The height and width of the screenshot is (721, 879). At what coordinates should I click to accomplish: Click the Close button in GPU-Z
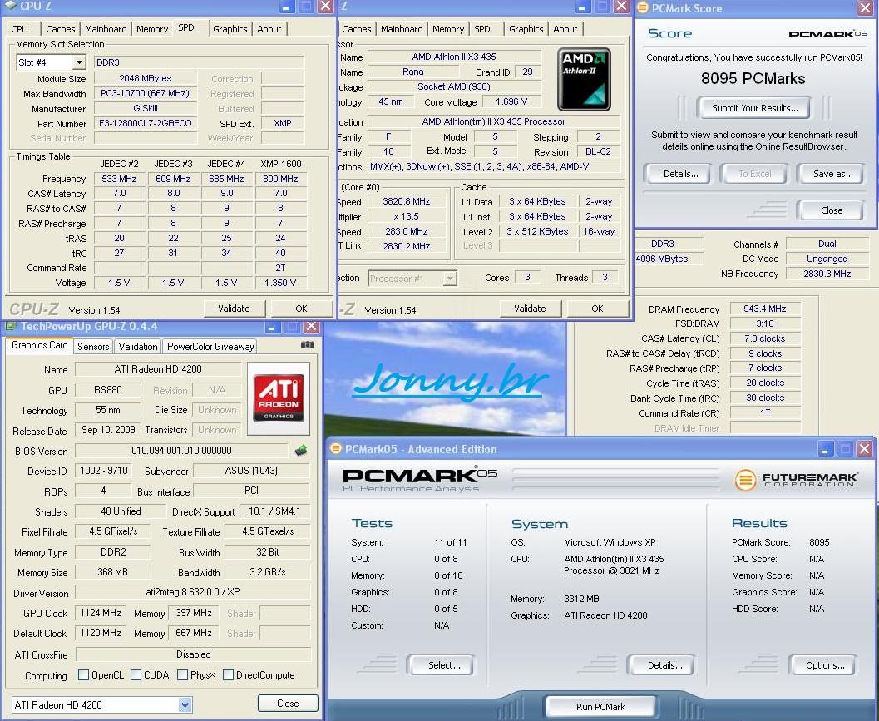click(288, 704)
